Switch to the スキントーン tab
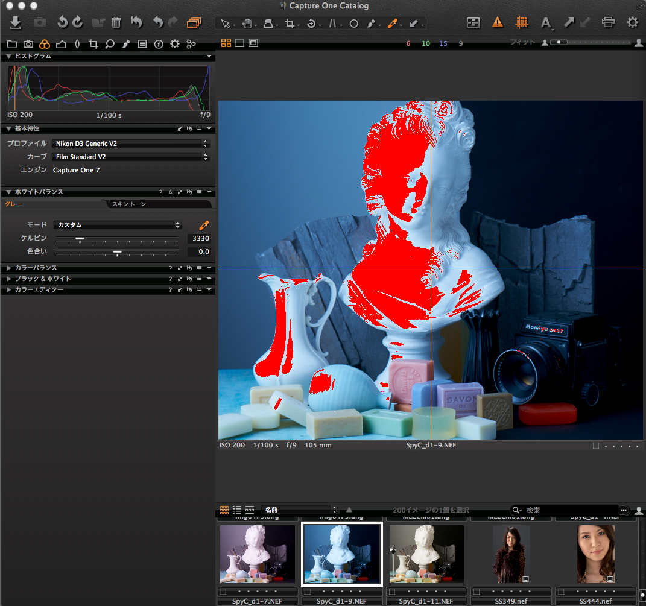Screen dimensions: 646x606 tap(129, 204)
